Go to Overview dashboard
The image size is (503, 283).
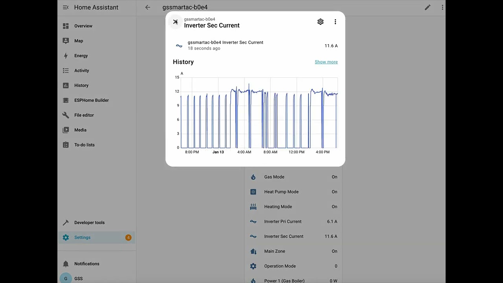(96, 26)
